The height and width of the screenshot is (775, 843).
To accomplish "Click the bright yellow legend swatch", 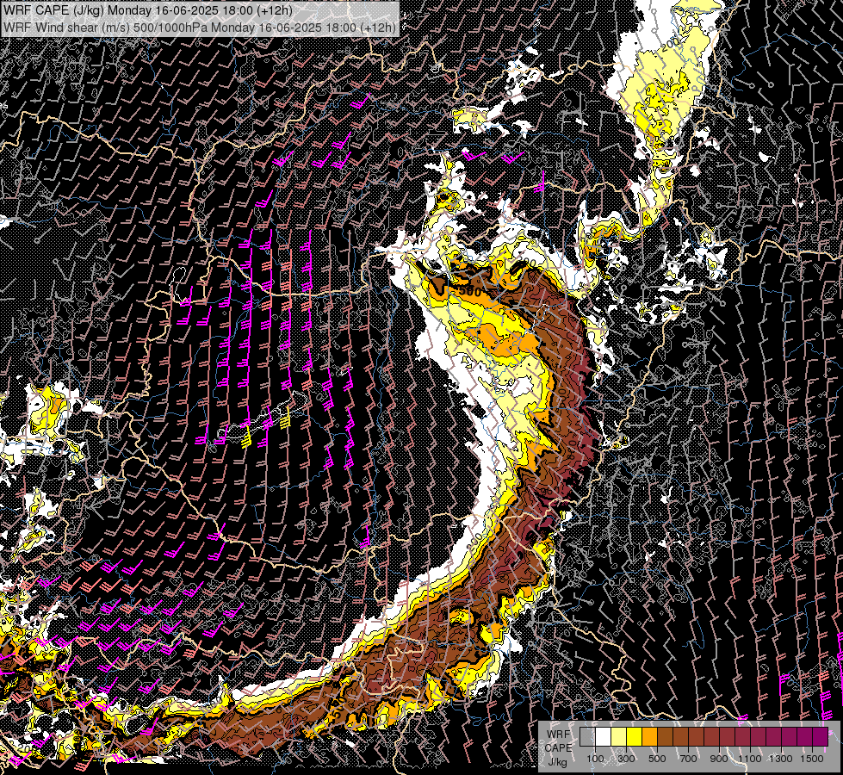I will click(x=635, y=736).
